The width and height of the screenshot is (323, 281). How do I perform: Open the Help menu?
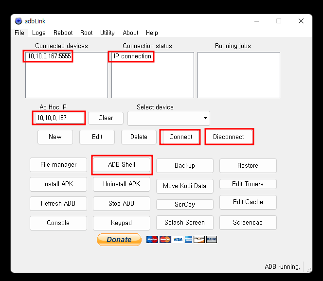[x=152, y=33]
